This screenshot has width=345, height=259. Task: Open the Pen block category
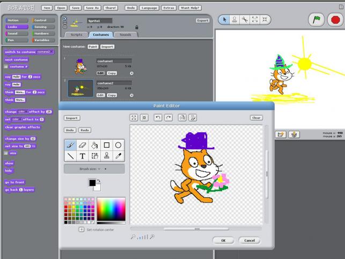[17, 40]
